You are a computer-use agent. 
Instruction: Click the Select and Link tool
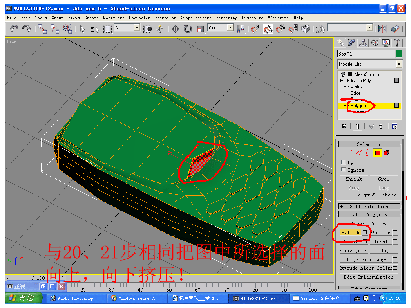pos(42,29)
